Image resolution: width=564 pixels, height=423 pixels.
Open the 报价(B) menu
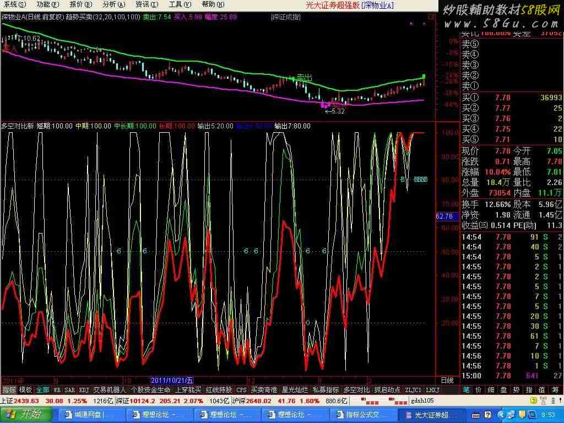[x=80, y=4]
